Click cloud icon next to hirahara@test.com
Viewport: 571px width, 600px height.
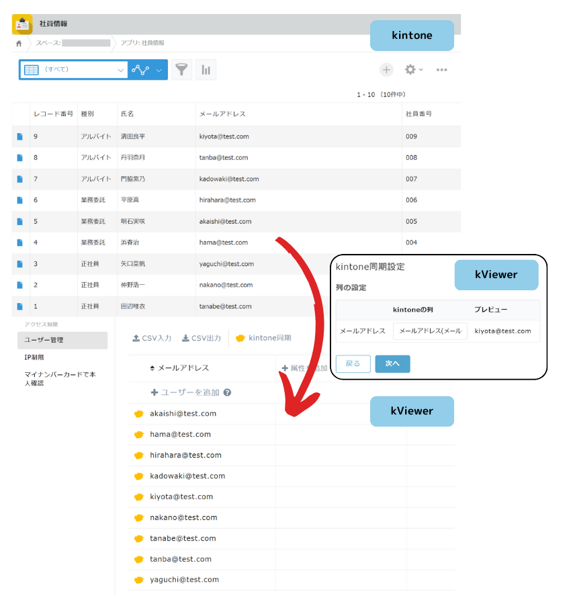(x=139, y=456)
